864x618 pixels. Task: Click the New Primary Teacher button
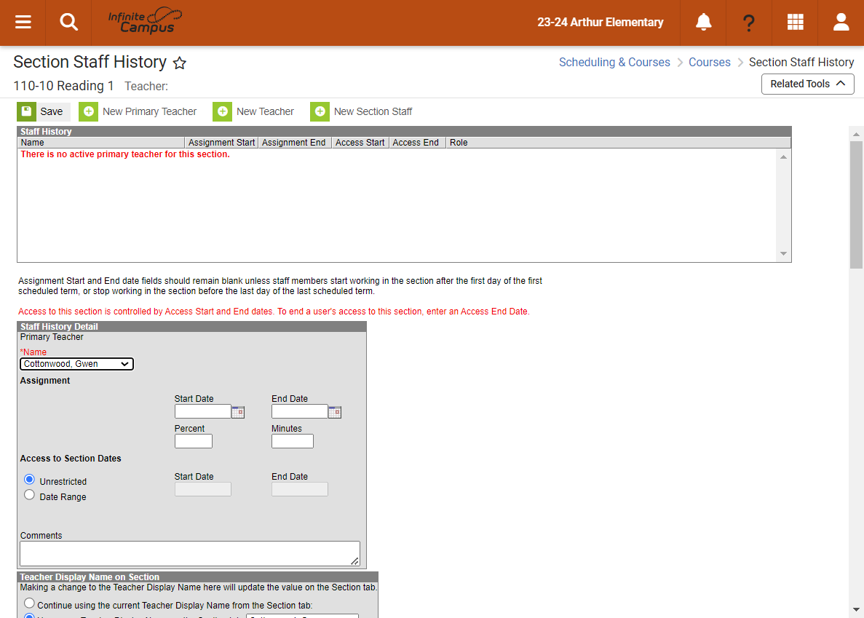click(138, 111)
